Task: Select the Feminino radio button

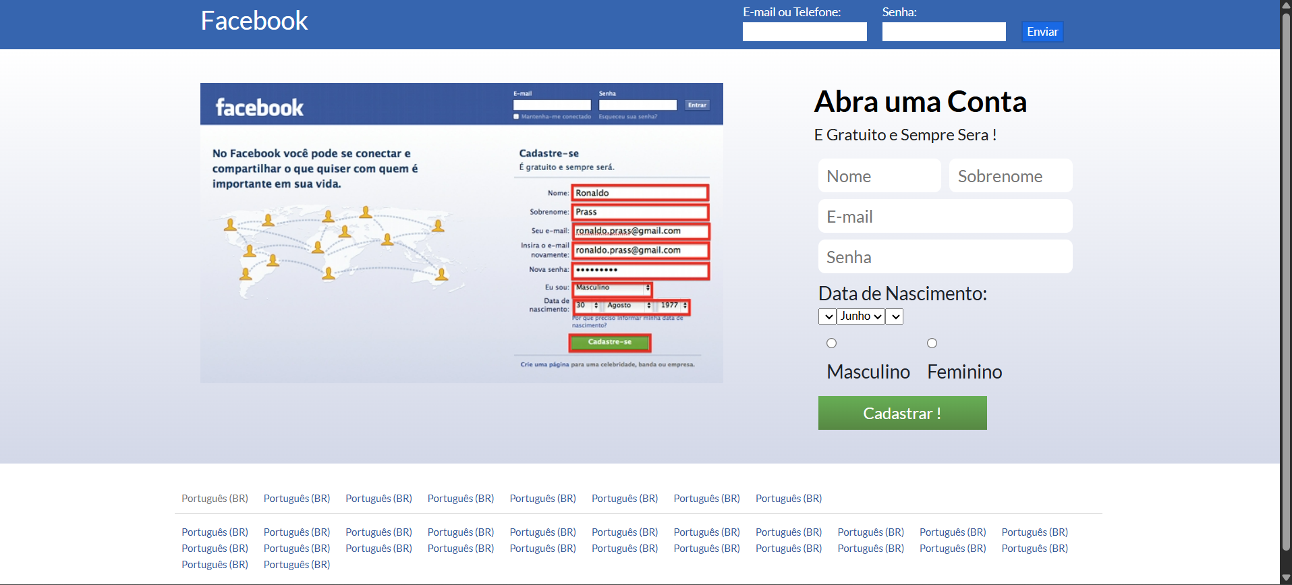Action: coord(932,343)
